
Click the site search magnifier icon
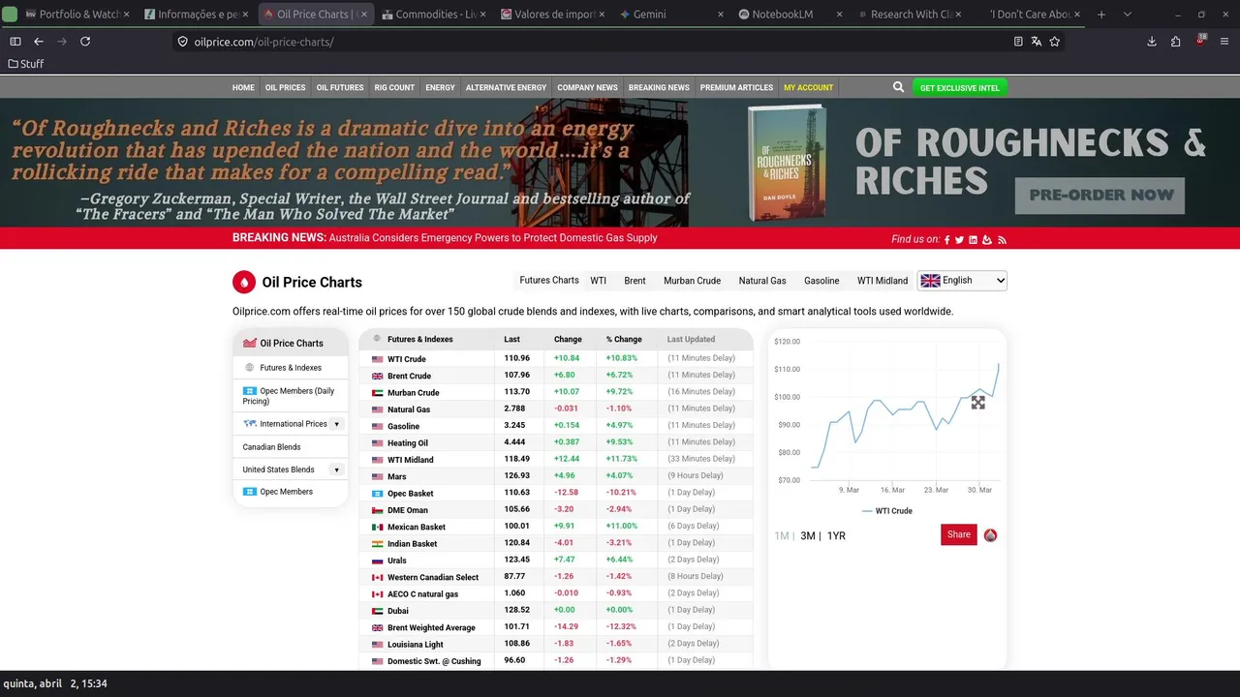(898, 87)
